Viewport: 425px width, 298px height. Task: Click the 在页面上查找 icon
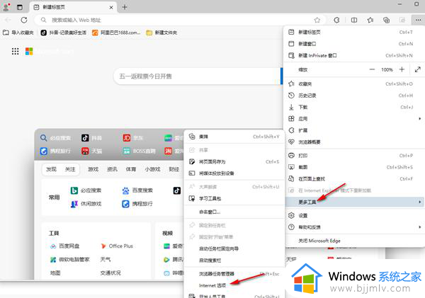pos(291,178)
